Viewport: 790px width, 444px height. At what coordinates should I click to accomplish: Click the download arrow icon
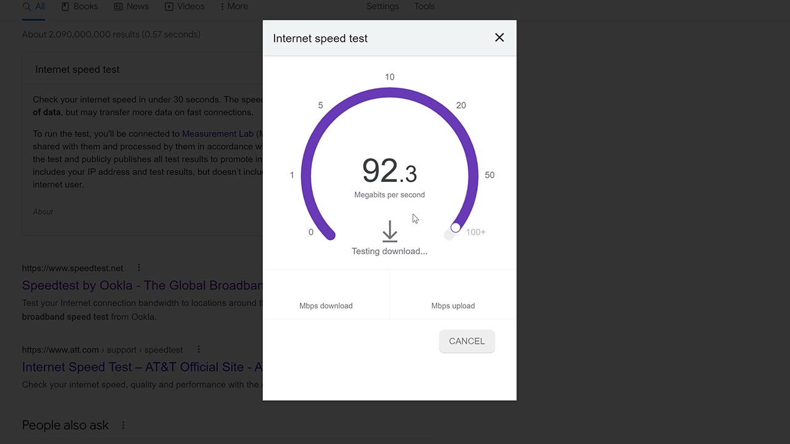[x=389, y=231]
